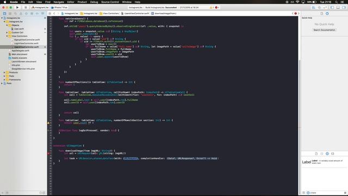Open the Debug menu
Viewport: 348px width, 196px height.
pos(94,2)
